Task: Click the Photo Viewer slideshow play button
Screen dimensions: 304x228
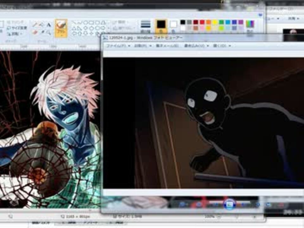Action: coord(230,204)
